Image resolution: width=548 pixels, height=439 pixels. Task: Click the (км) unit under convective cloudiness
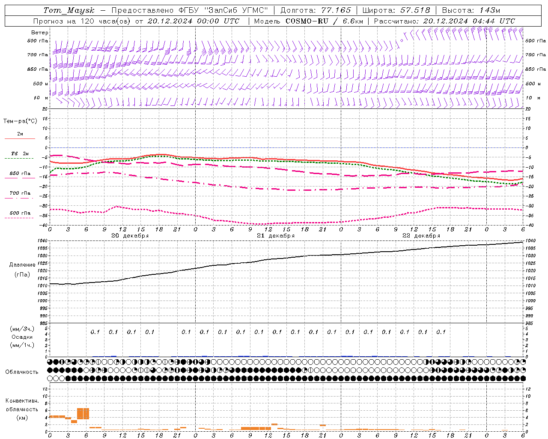point(22,418)
